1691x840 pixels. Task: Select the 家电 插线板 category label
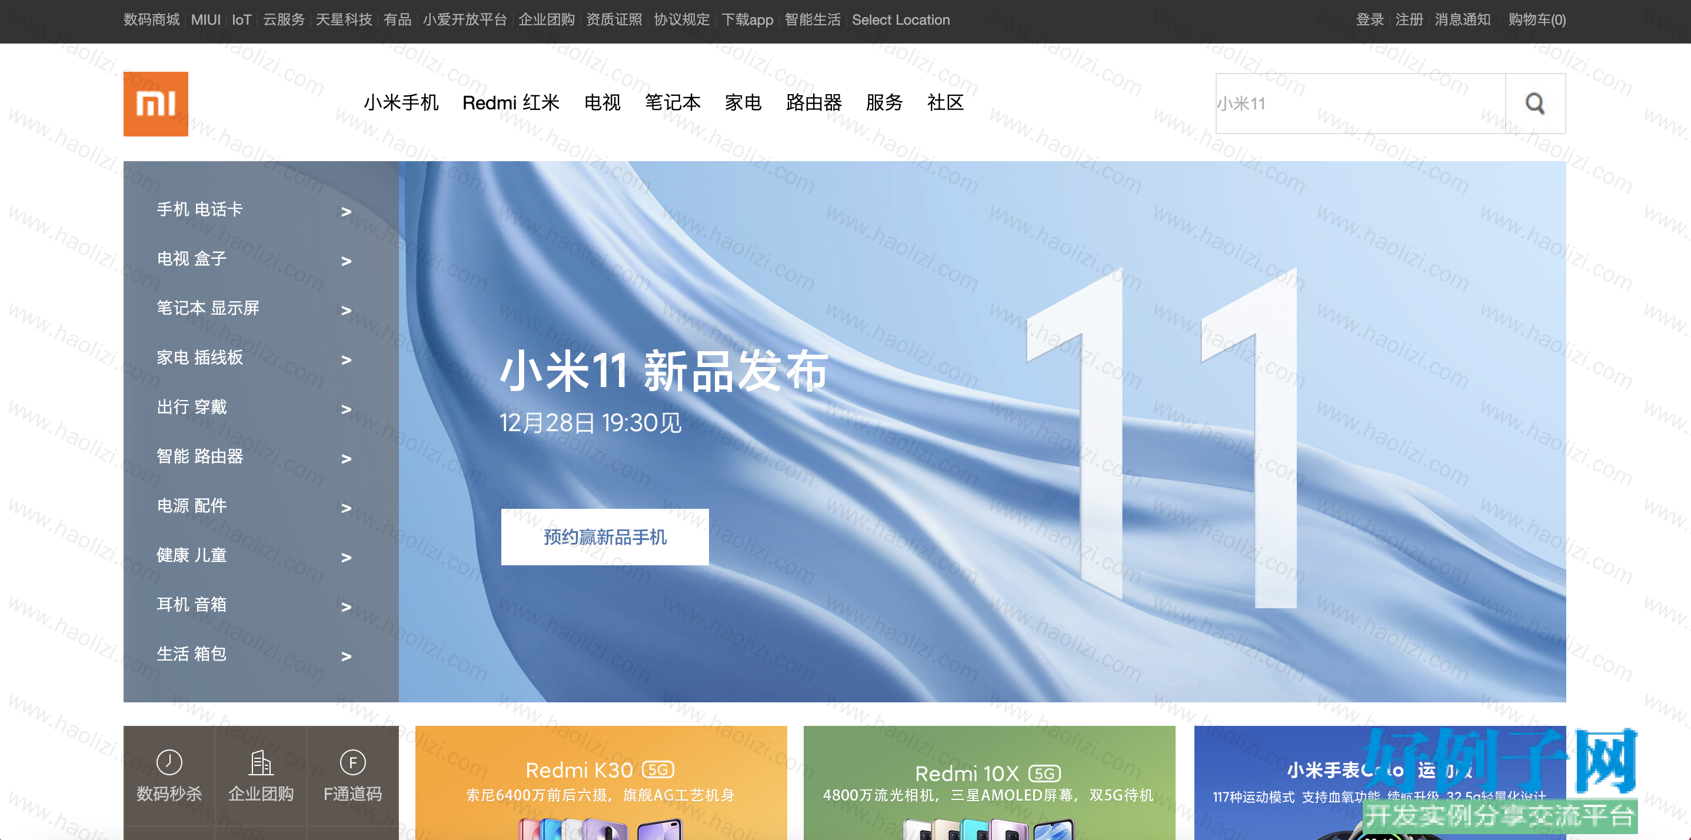click(199, 358)
